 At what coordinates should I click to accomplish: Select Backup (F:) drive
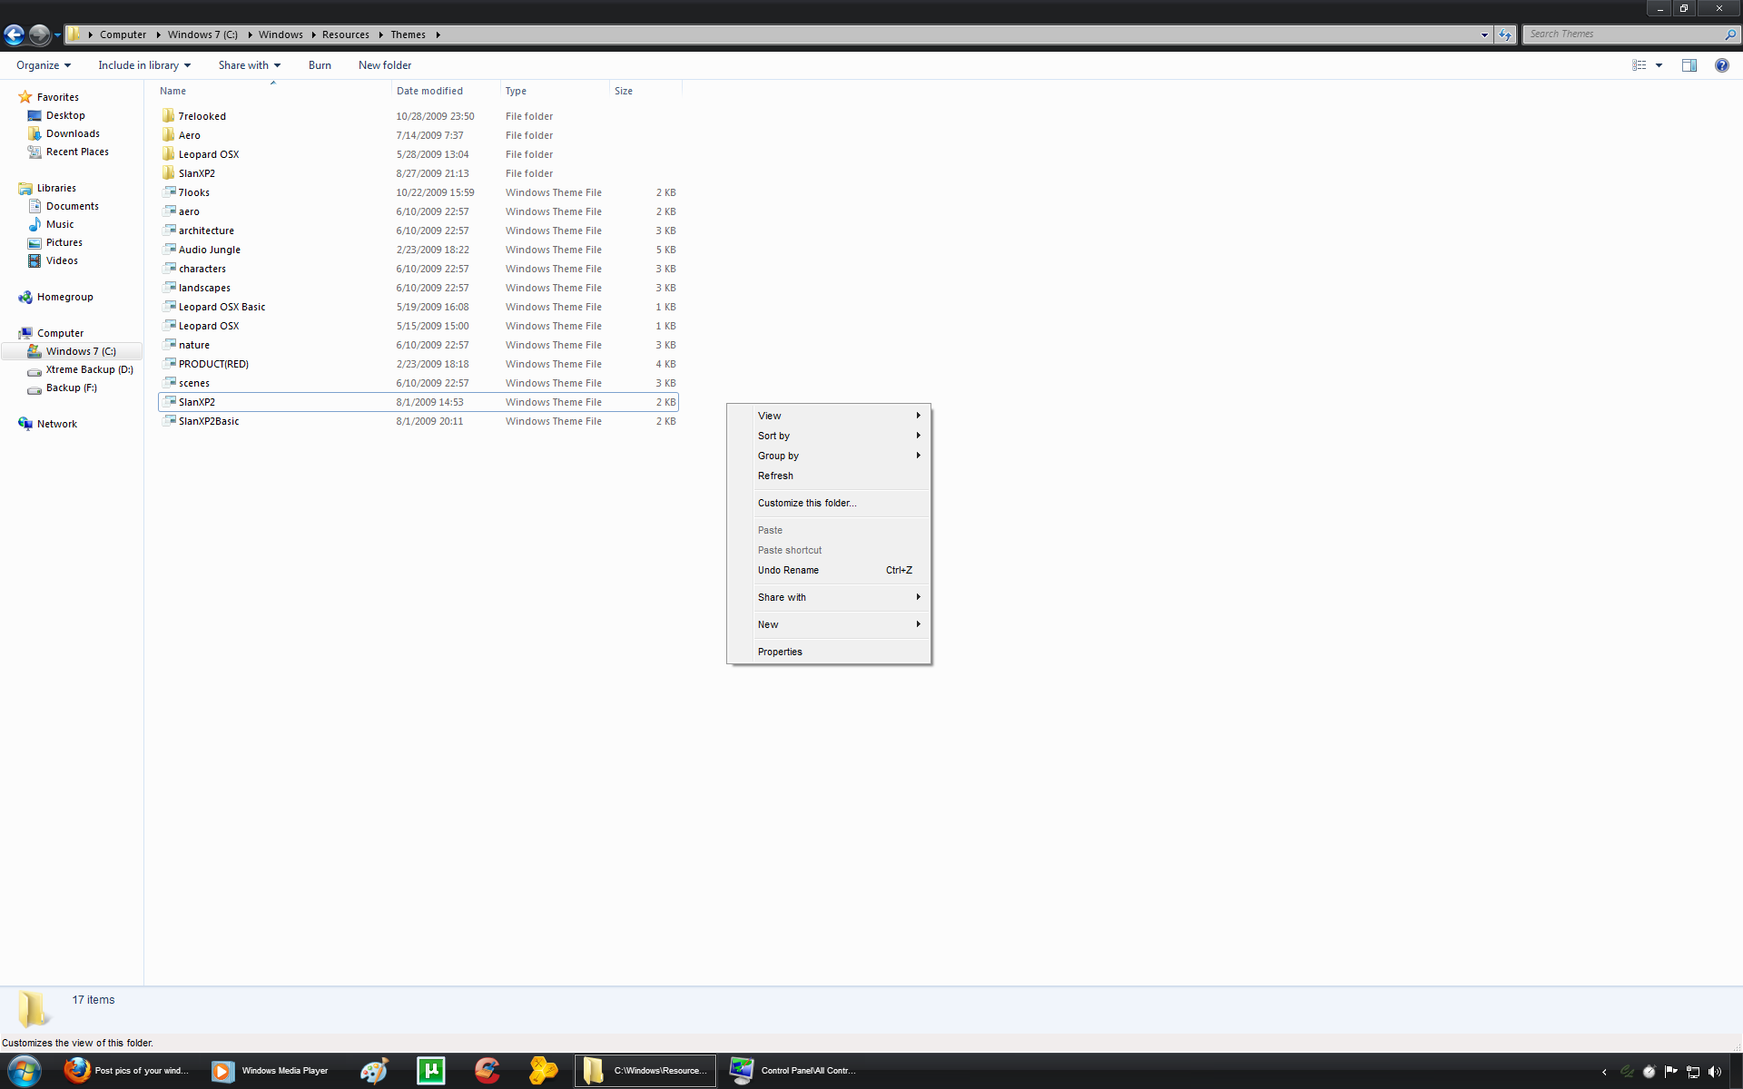[71, 388]
